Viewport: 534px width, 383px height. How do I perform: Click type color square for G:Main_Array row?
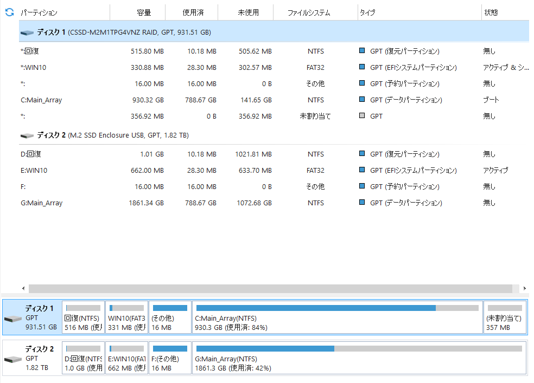[362, 202]
